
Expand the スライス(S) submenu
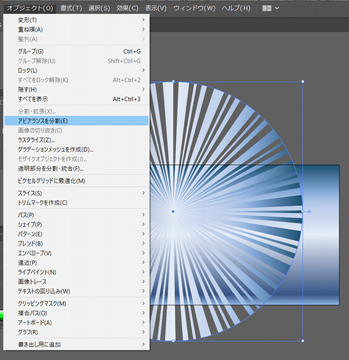tap(76, 193)
